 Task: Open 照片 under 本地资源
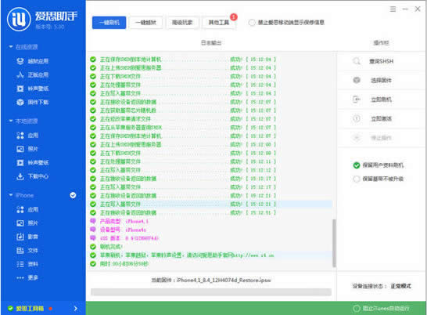click(x=27, y=149)
